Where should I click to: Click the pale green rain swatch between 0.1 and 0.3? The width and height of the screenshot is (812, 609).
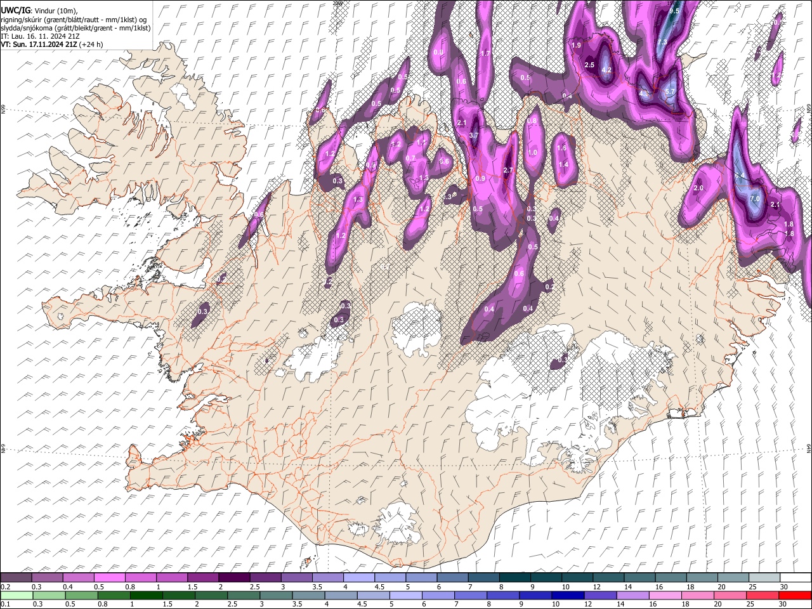(16, 595)
